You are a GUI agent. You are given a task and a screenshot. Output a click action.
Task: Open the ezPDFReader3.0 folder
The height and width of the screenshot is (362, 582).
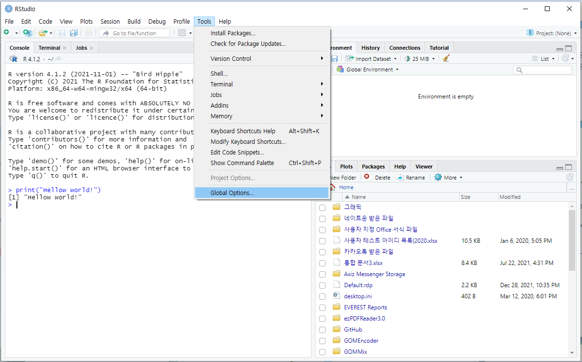[365, 319]
